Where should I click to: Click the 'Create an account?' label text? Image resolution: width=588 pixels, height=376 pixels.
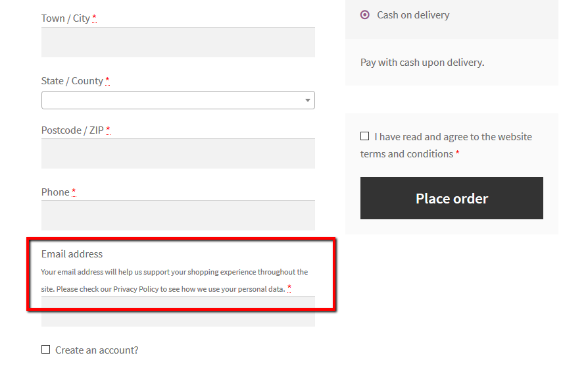coord(97,350)
